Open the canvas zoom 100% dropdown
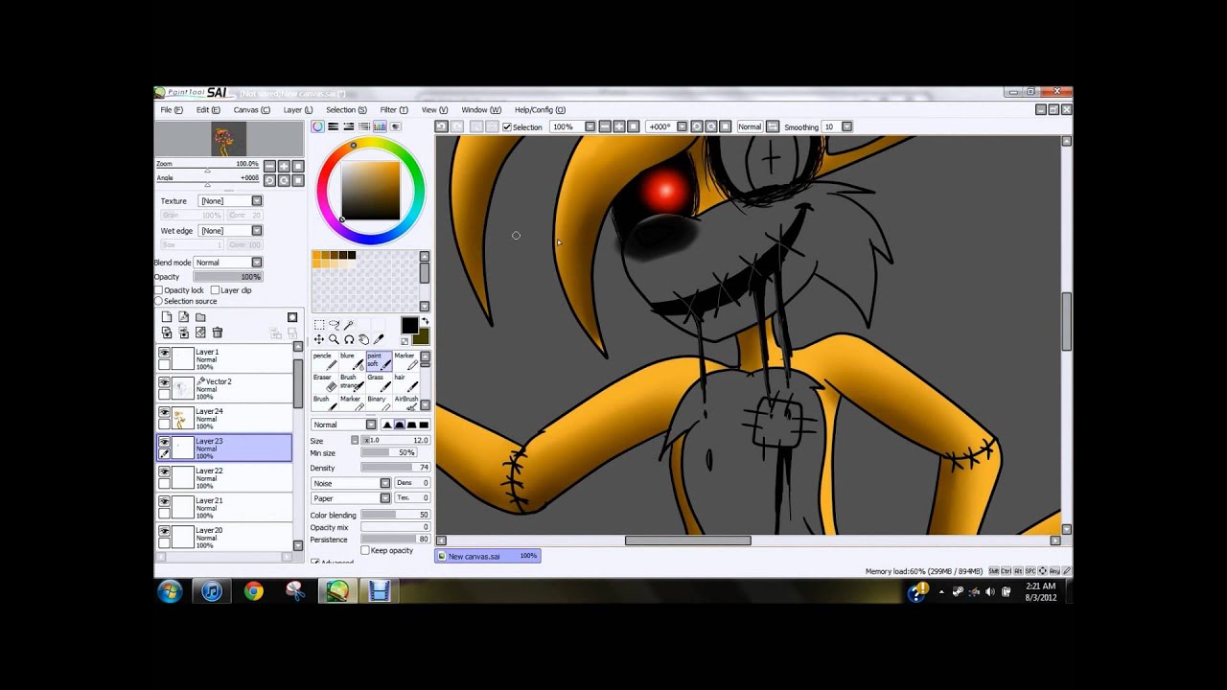Viewport: 1227px width, 690px height. point(590,126)
